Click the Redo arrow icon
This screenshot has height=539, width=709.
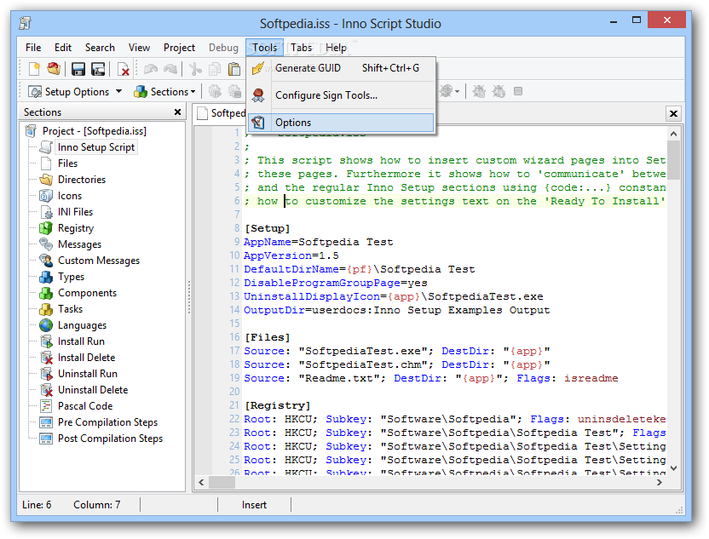(170, 69)
